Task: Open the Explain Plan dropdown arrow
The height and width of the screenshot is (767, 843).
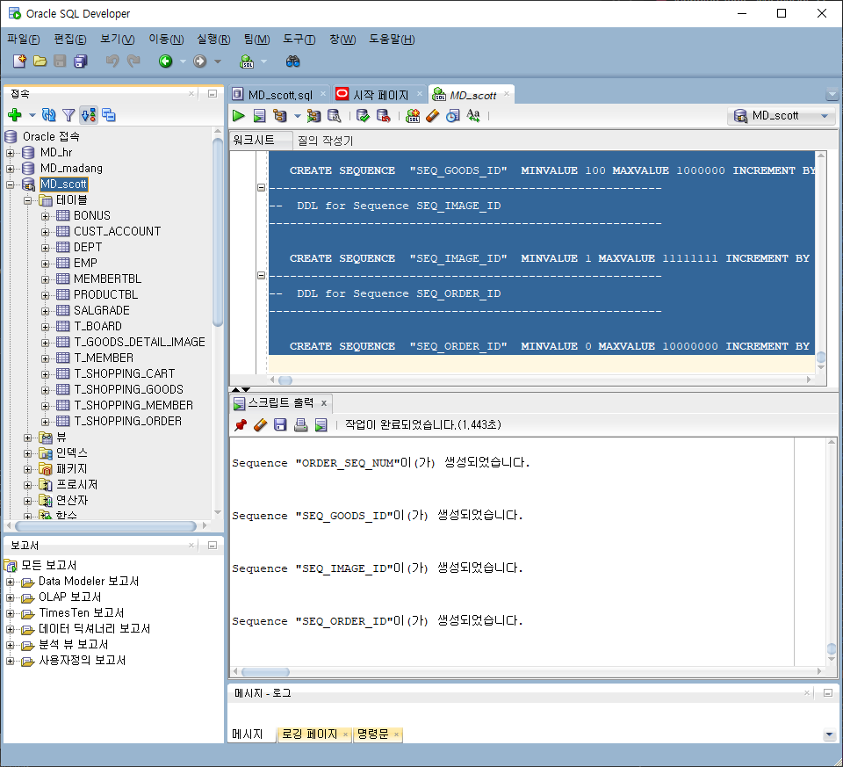Action: tap(297, 116)
